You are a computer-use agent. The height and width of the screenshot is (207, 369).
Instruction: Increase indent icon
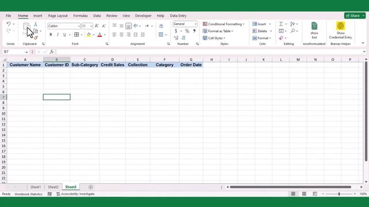coord(142,34)
